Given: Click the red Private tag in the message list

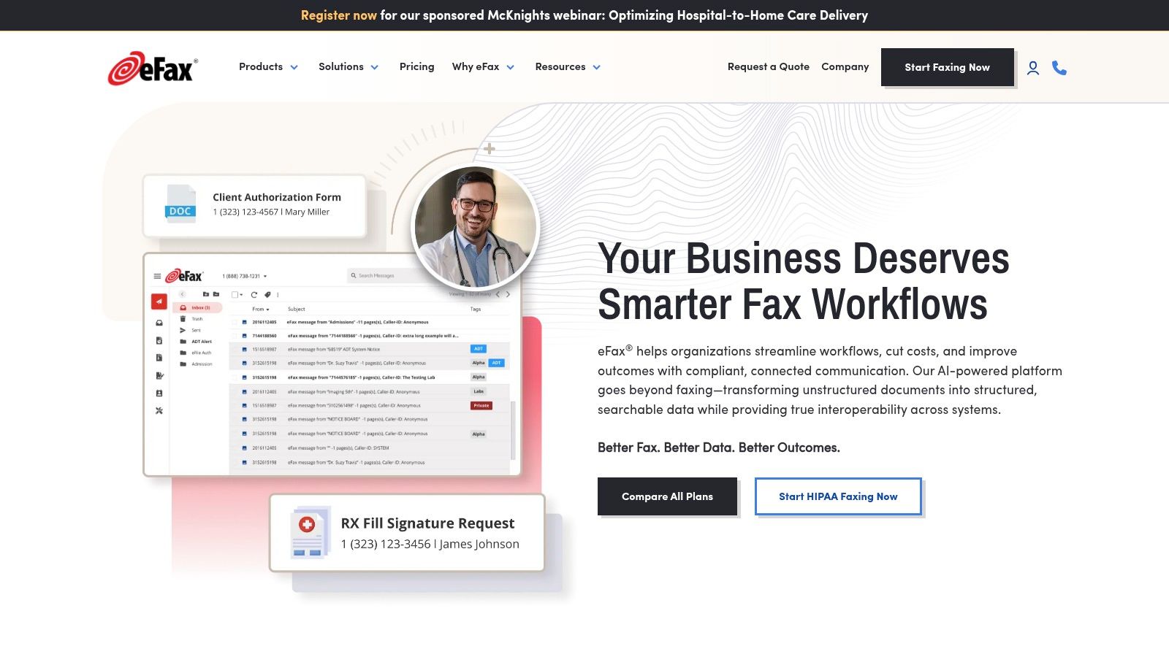Looking at the screenshot, I should click(x=481, y=405).
